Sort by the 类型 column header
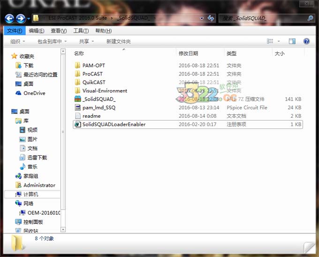Viewport: 319px width, 257px height. click(232, 53)
